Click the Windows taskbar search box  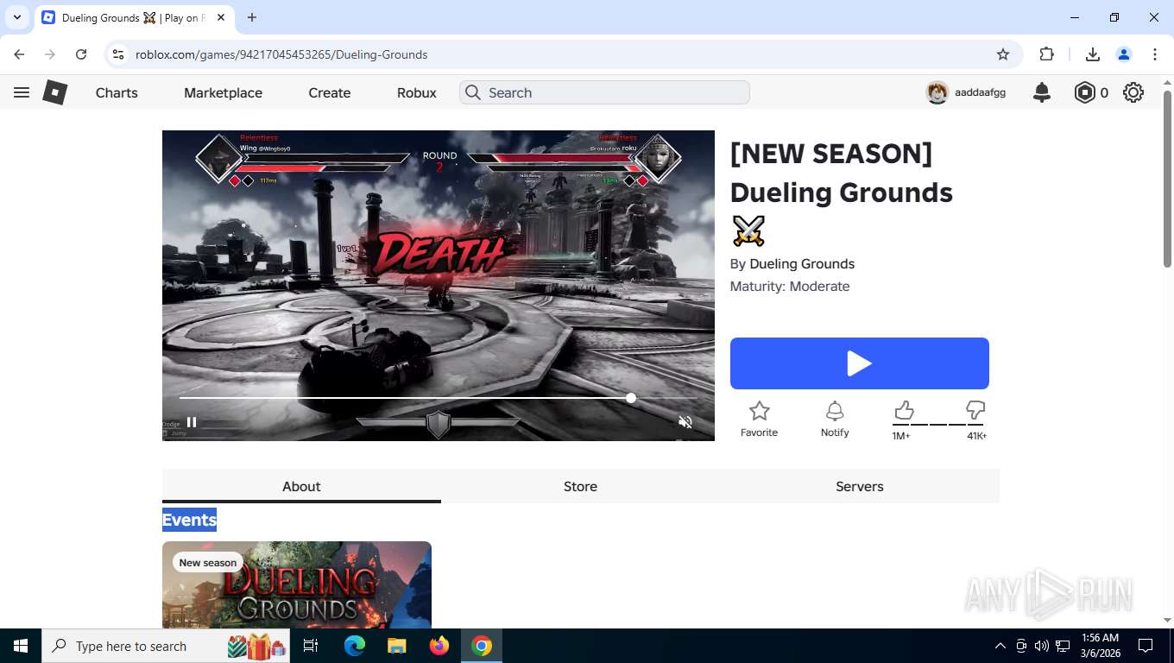165,646
